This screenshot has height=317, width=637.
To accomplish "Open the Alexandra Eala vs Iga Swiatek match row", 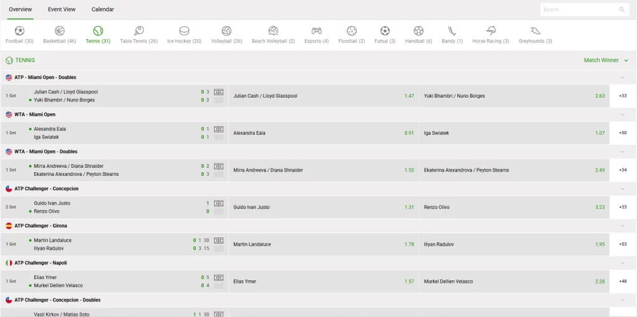I will pos(114,133).
